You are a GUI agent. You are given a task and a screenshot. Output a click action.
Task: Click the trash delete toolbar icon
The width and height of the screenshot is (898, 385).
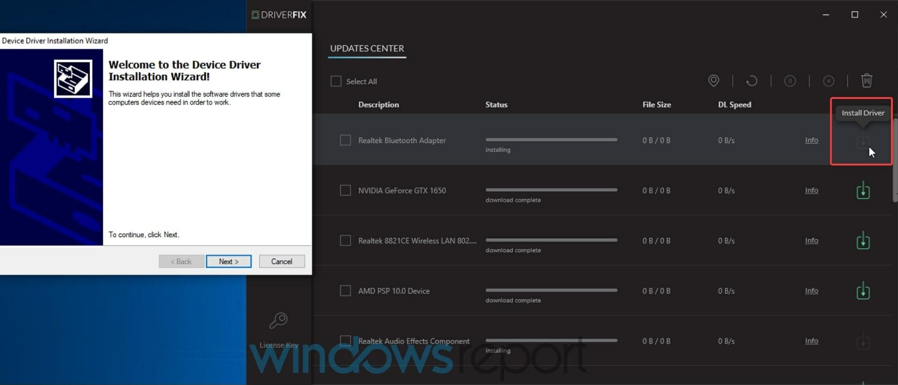(867, 81)
